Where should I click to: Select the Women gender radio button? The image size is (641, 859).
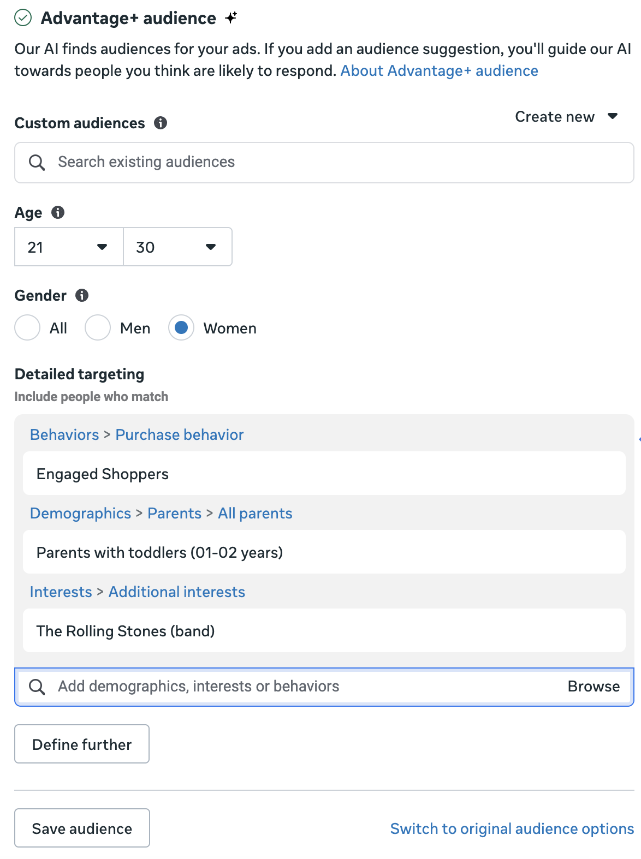point(181,328)
